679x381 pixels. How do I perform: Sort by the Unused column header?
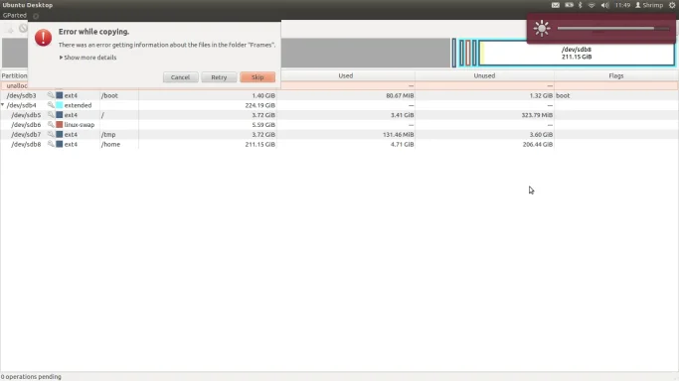(x=484, y=75)
